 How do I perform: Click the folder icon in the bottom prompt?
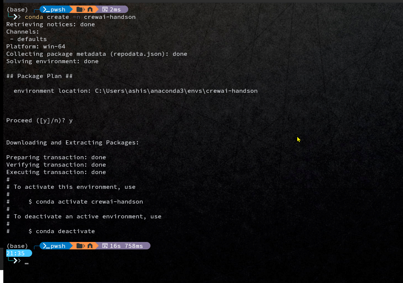pyautogui.click(x=80, y=246)
